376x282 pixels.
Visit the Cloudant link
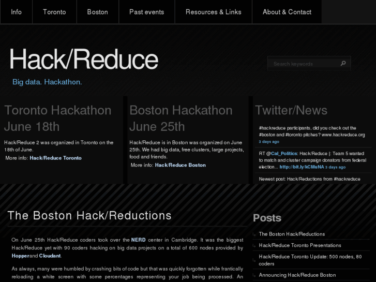pyautogui.click(x=50, y=256)
